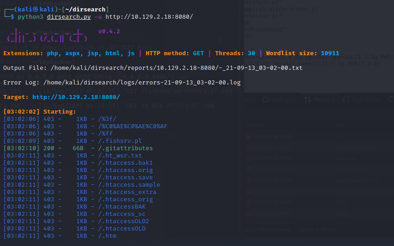Click the /.htaccess.bak1 result entry
The height and width of the screenshot is (246, 394).
121,163
